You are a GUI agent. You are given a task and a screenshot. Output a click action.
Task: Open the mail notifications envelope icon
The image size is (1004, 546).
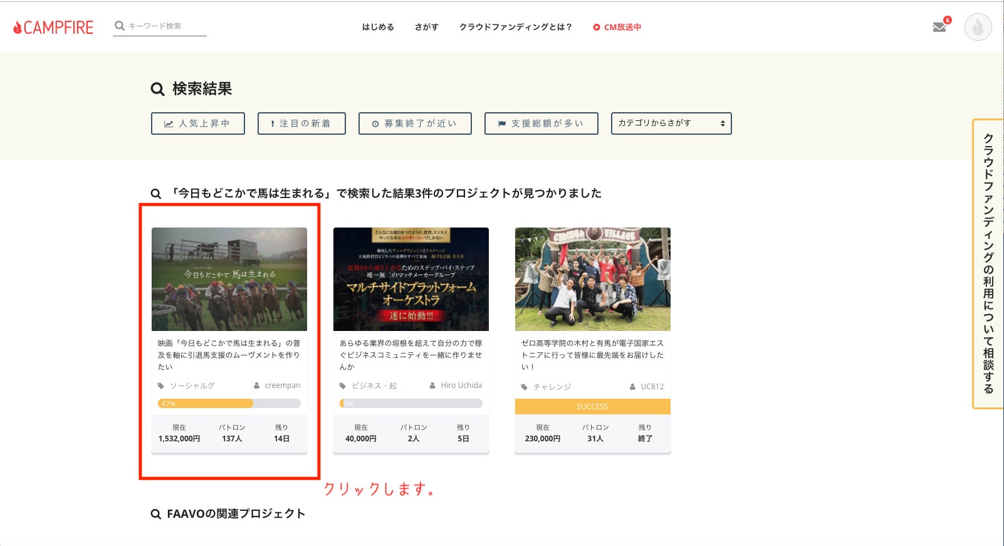pos(939,27)
